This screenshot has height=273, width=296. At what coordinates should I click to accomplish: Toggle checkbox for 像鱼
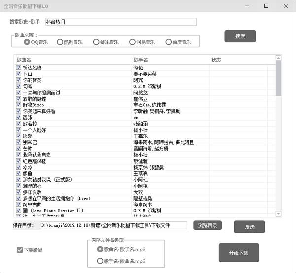click(18, 173)
